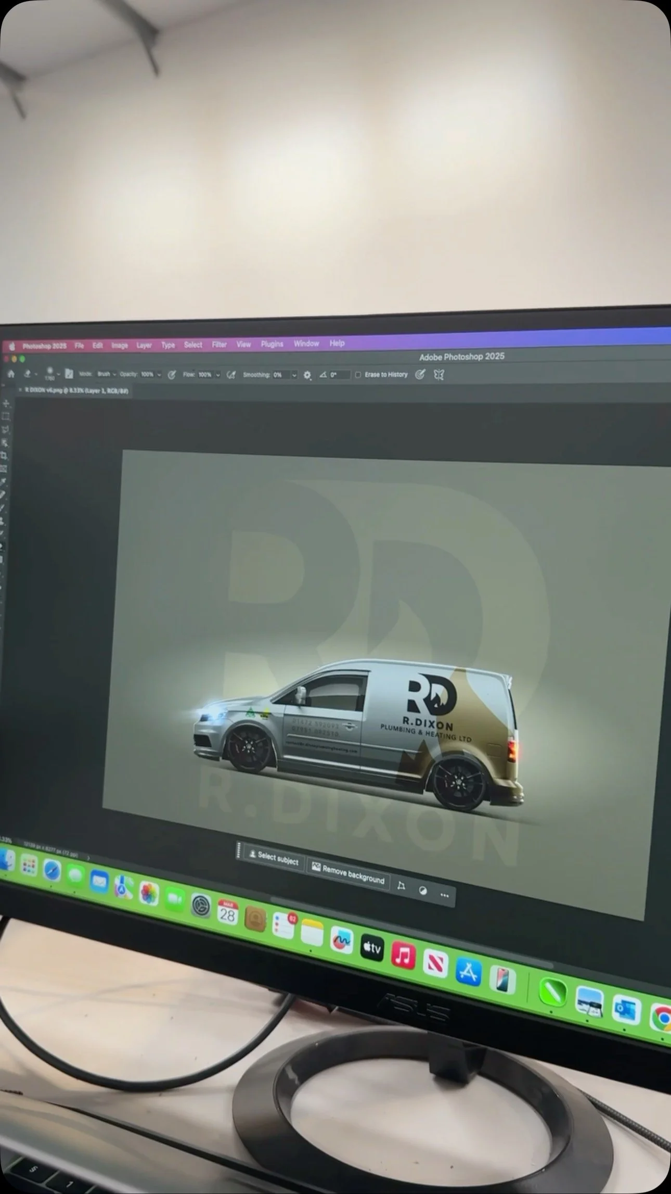The height and width of the screenshot is (1194, 671).
Task: Click the Flow 100% field
Action: [205, 375]
